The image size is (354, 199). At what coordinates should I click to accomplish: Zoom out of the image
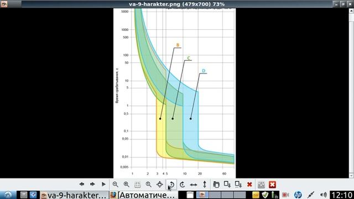(x=116, y=184)
